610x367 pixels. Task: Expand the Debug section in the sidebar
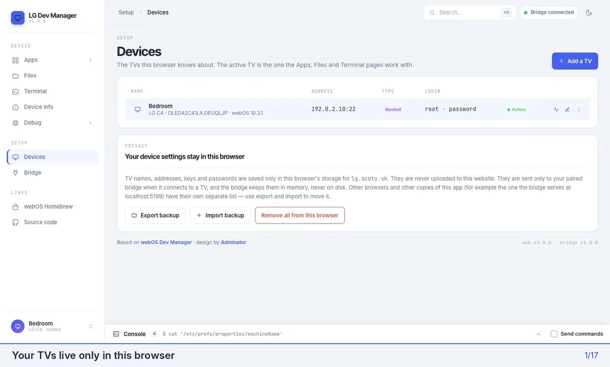(x=52, y=123)
